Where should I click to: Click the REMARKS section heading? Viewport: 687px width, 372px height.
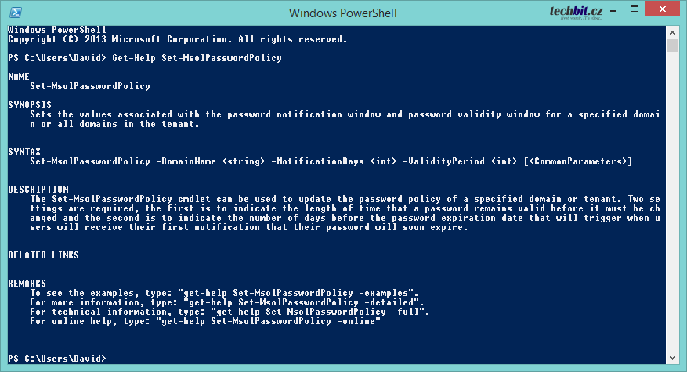27,283
